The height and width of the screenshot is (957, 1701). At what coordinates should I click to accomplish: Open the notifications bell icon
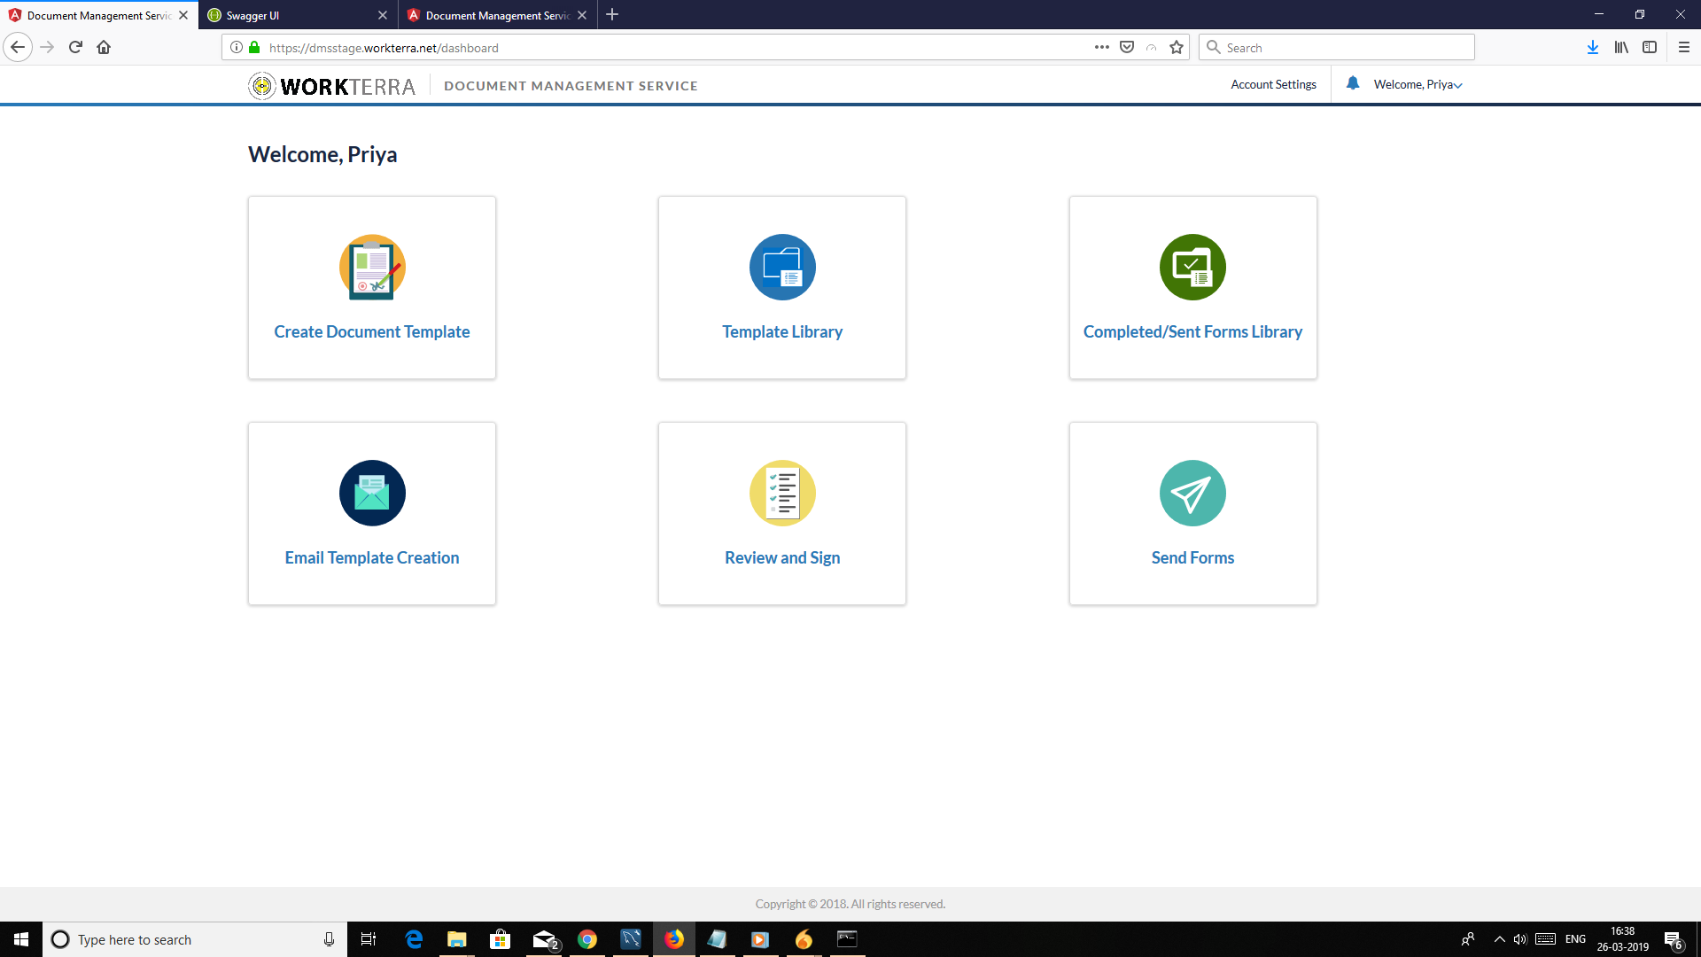click(1352, 83)
